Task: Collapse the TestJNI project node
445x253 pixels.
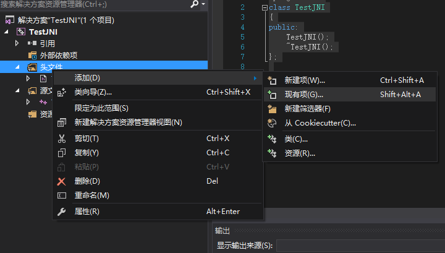Action: tap(7, 32)
